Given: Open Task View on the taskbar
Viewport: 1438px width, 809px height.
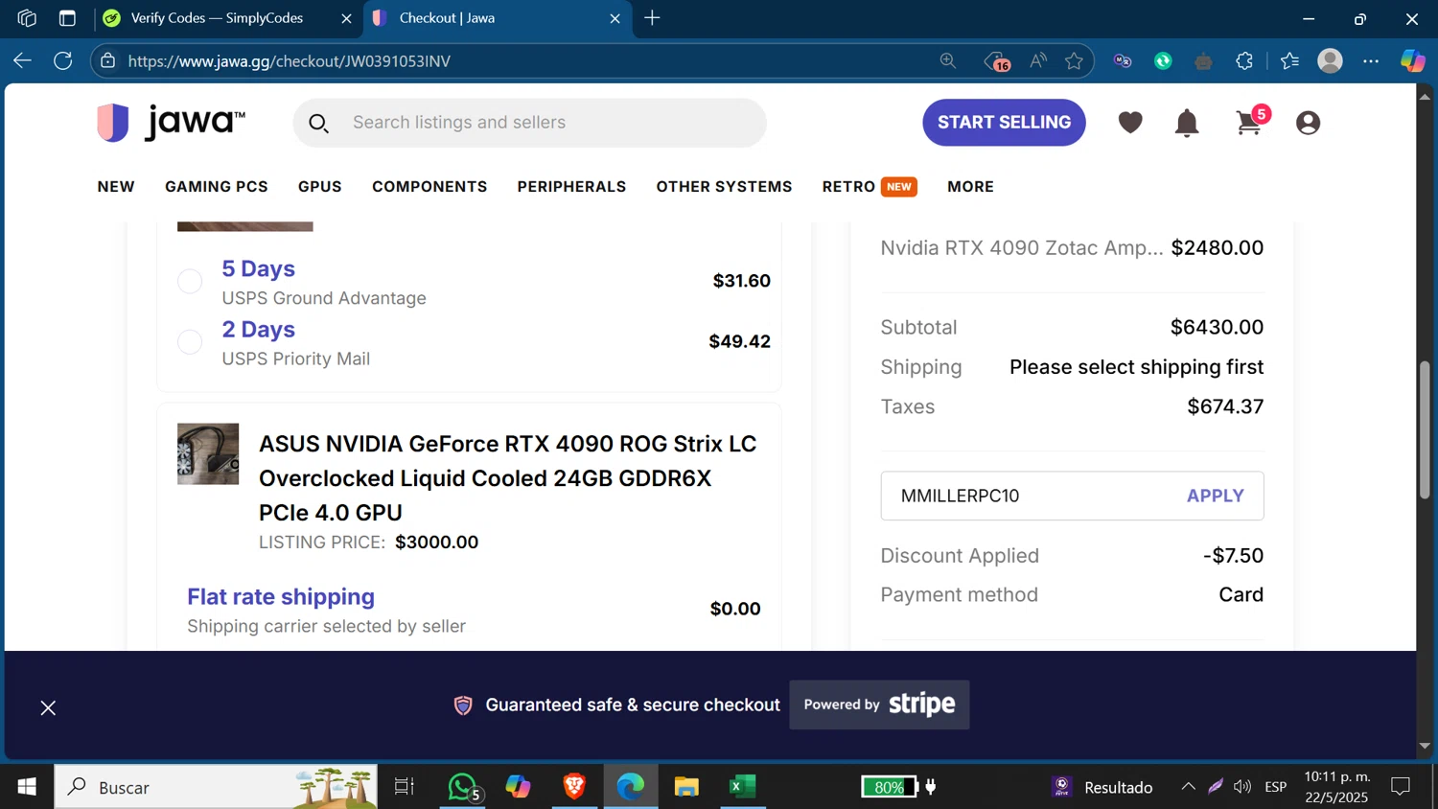Looking at the screenshot, I should point(404,787).
